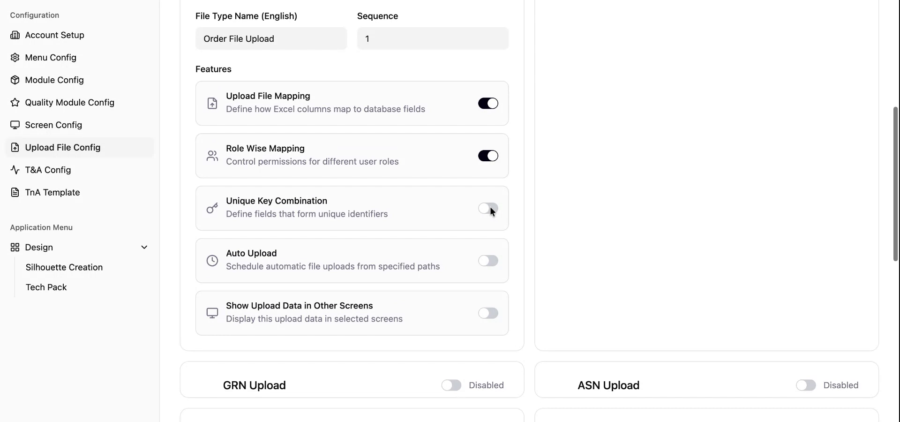Select the Auto Upload clock icon
Image resolution: width=900 pixels, height=422 pixels.
pos(212,261)
